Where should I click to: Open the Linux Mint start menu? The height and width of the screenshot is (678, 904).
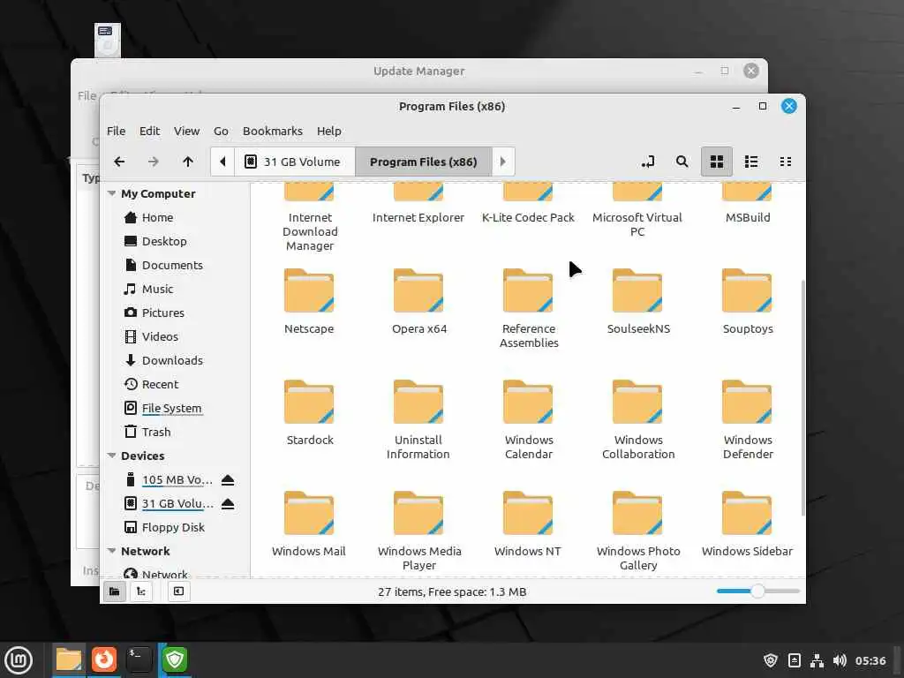19,660
